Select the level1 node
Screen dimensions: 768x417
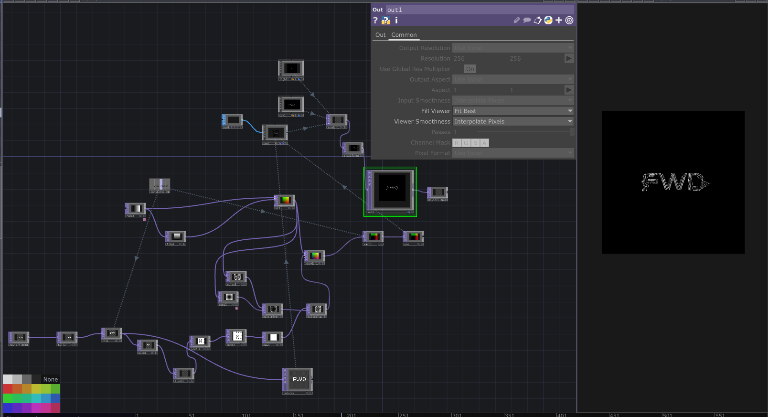coord(200,343)
